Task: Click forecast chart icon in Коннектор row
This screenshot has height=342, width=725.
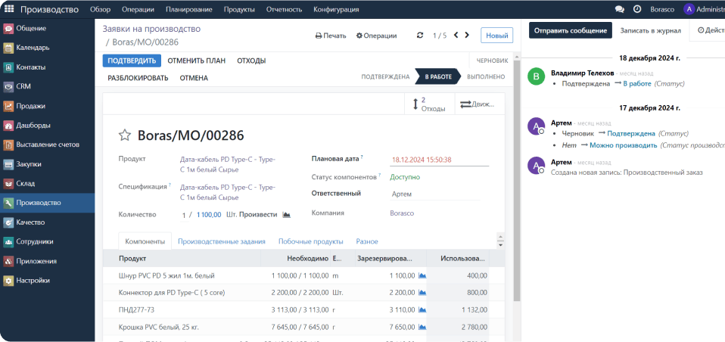Action: click(x=422, y=293)
